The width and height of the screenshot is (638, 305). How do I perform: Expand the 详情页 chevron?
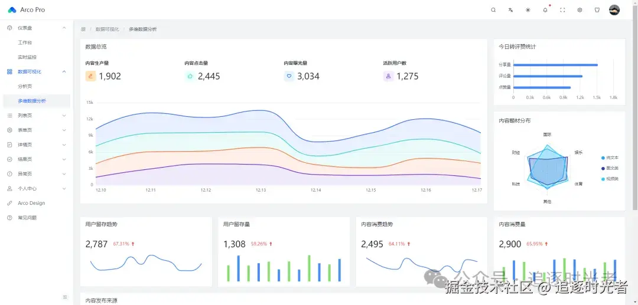(64, 145)
